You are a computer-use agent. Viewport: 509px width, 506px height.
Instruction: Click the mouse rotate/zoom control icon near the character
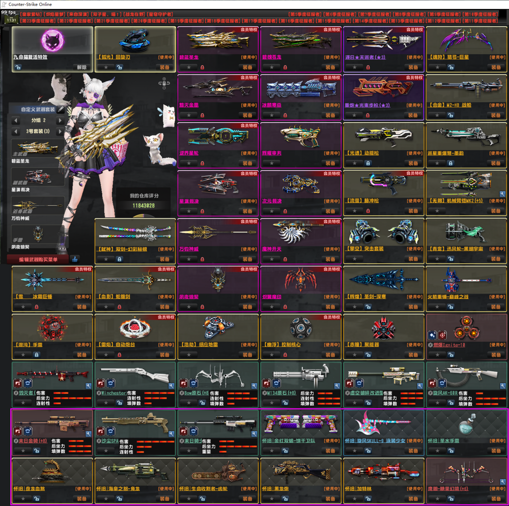[x=164, y=83]
